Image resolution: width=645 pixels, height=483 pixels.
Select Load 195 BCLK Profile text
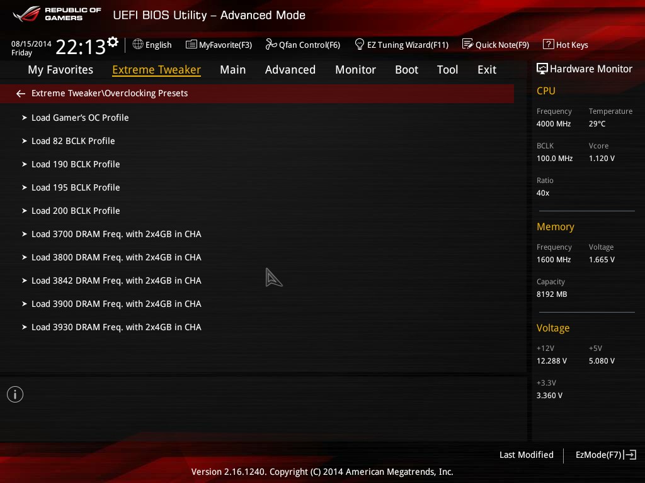pyautogui.click(x=76, y=187)
